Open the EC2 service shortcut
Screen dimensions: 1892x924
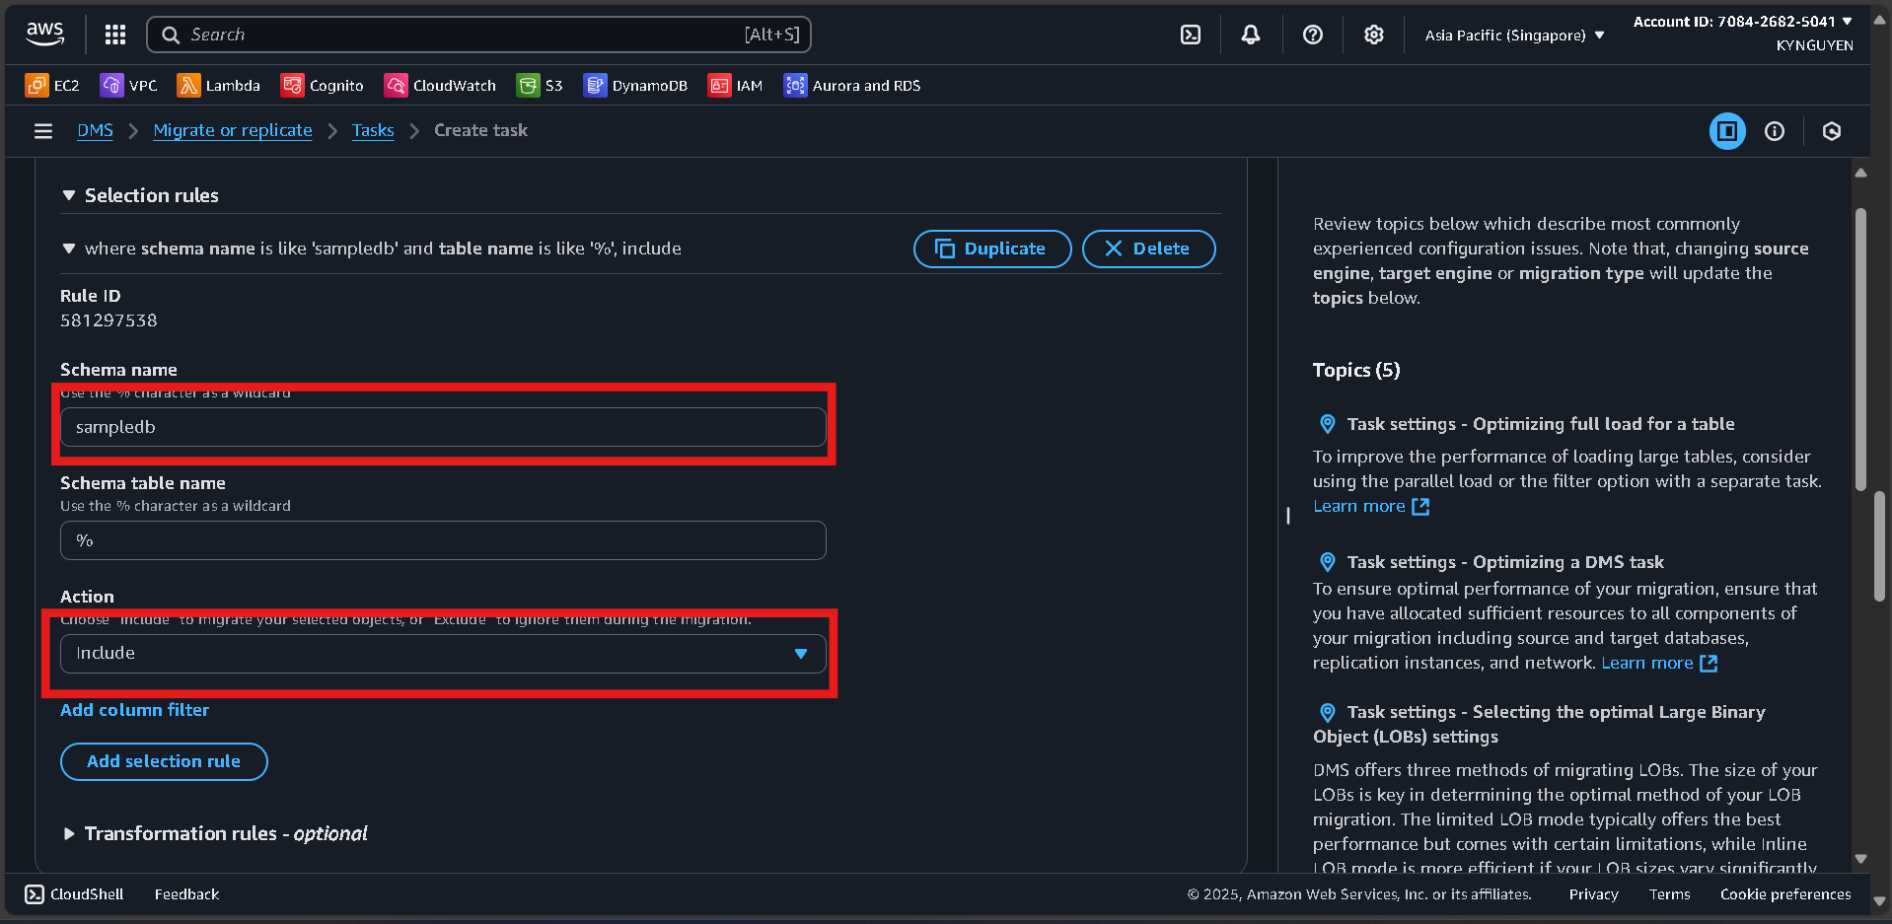coord(51,85)
